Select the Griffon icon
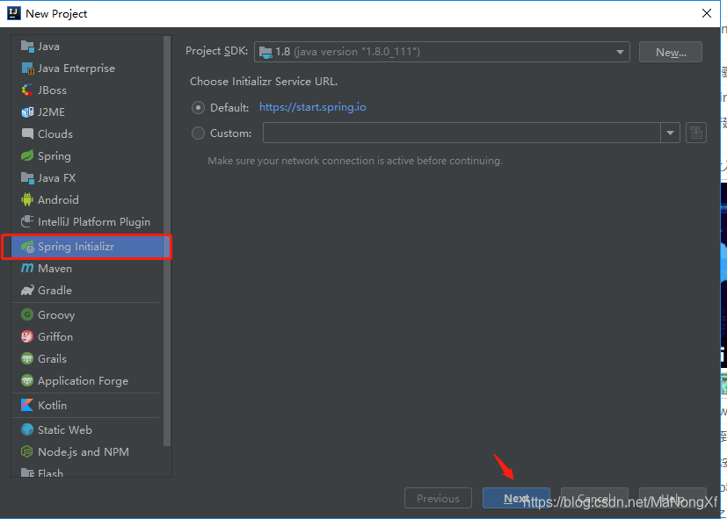This screenshot has height=519, width=727. pos(27,336)
